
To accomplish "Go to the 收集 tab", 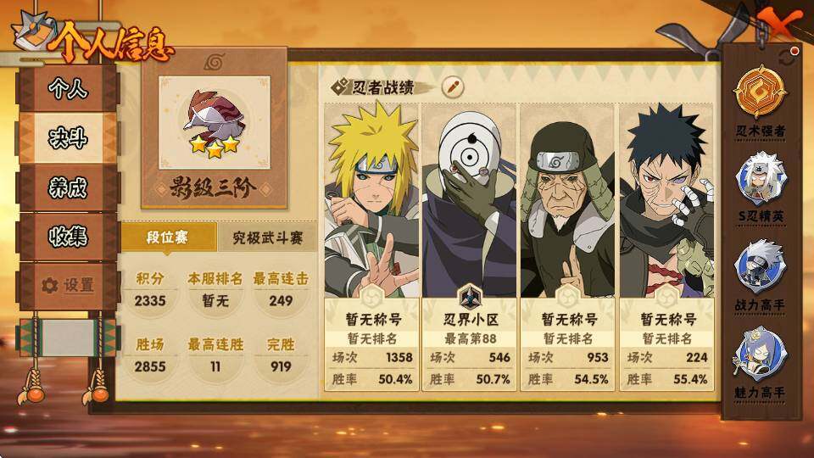I will 68,237.
